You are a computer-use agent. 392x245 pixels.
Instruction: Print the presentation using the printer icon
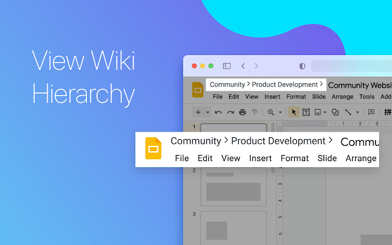(243, 112)
